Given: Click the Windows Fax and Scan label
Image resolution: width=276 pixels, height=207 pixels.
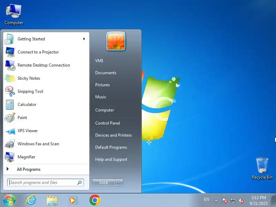Looking at the screenshot, I should tap(38, 144).
